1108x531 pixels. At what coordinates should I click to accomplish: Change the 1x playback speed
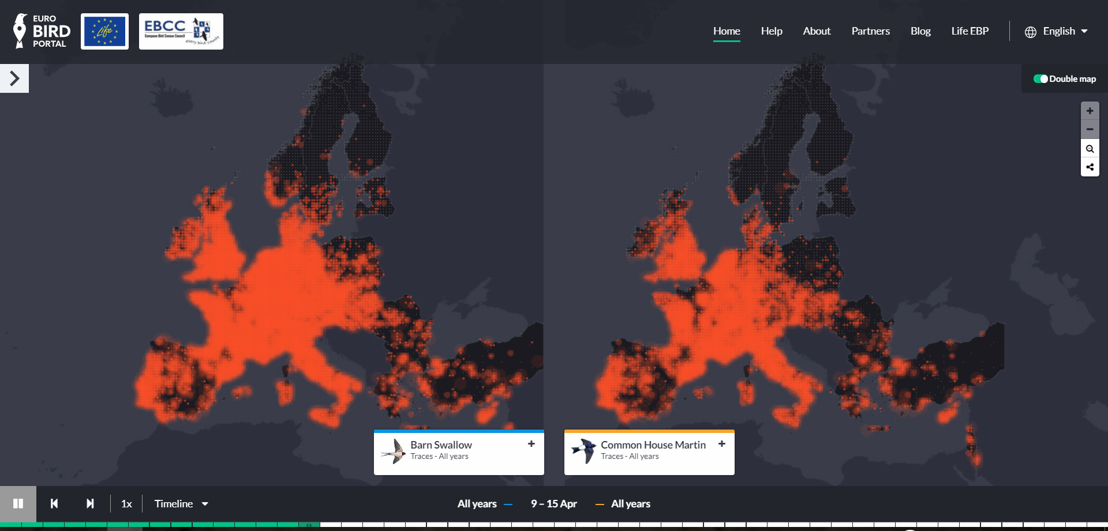pyautogui.click(x=126, y=503)
